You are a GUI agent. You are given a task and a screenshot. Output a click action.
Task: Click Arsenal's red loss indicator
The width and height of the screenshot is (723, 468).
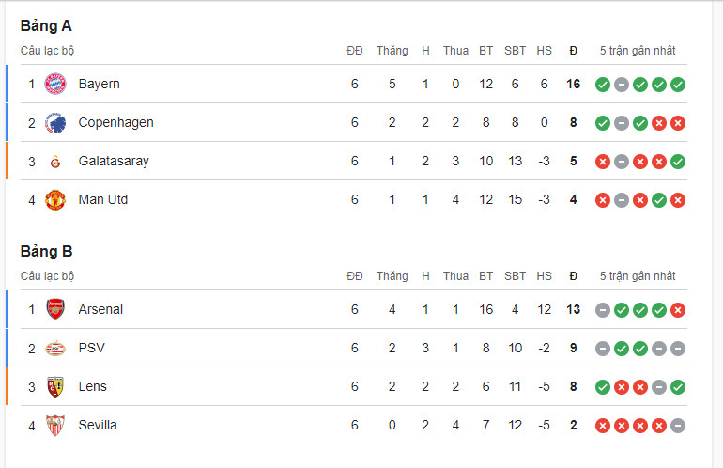(678, 310)
